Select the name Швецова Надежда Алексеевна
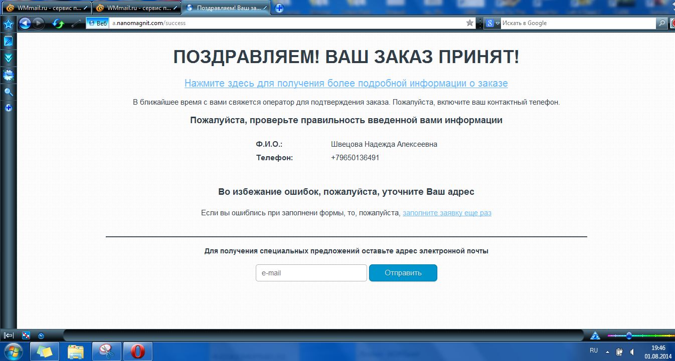This screenshot has height=361, width=675. pos(384,144)
